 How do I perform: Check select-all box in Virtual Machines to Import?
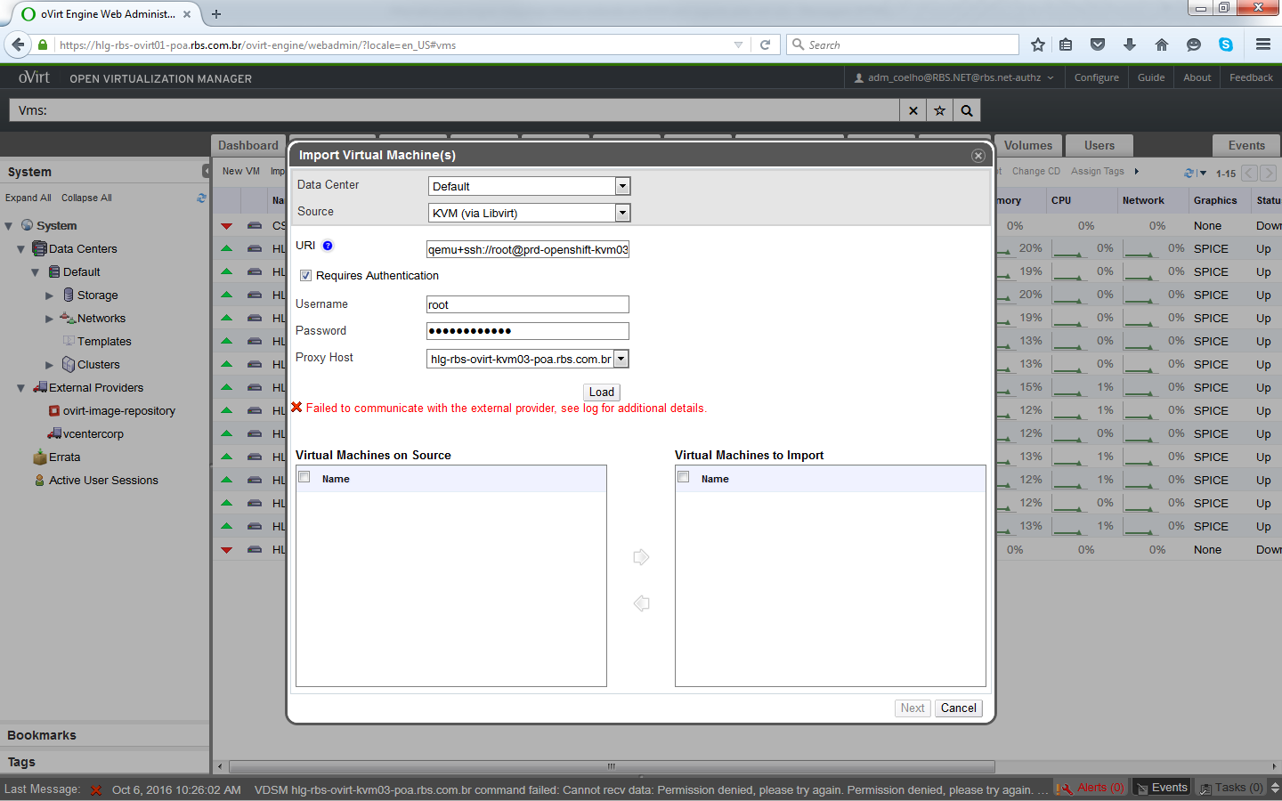click(684, 478)
